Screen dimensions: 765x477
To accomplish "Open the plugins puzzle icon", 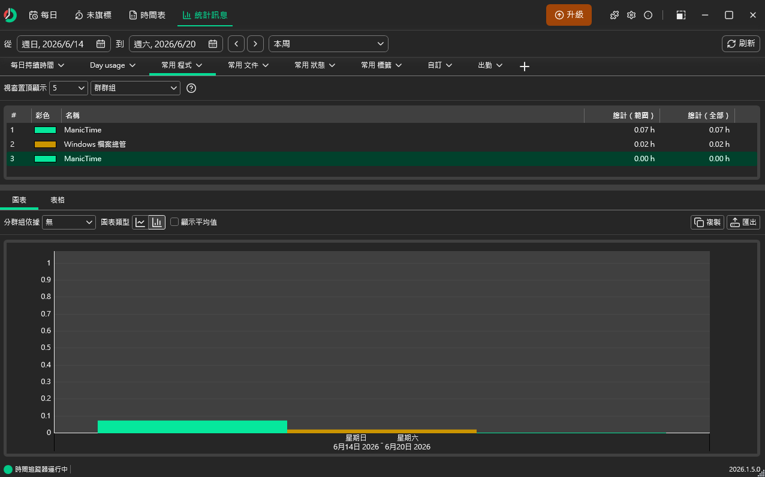I will pyautogui.click(x=615, y=15).
